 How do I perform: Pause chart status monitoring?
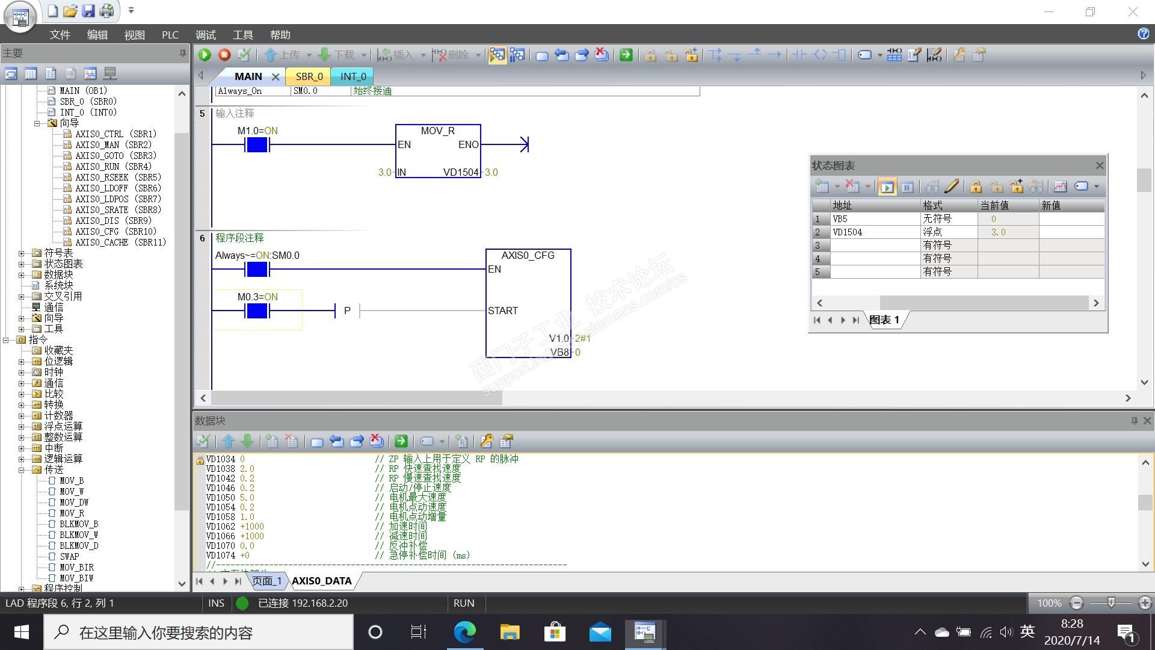click(x=908, y=187)
